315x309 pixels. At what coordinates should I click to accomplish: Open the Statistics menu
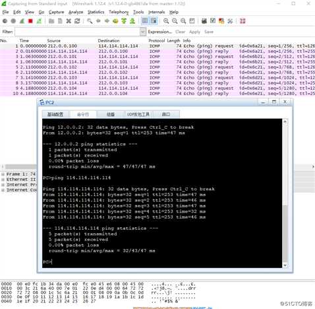[96, 12]
